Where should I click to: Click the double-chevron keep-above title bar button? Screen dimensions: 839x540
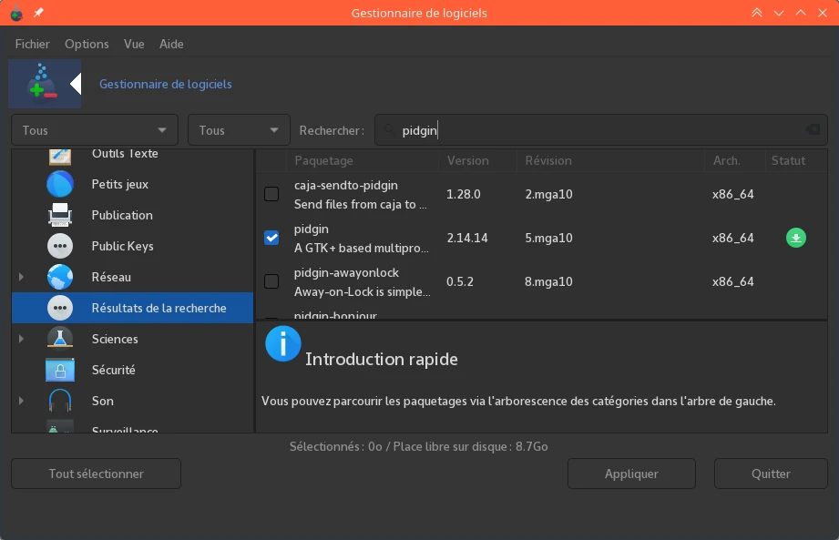pyautogui.click(x=757, y=13)
